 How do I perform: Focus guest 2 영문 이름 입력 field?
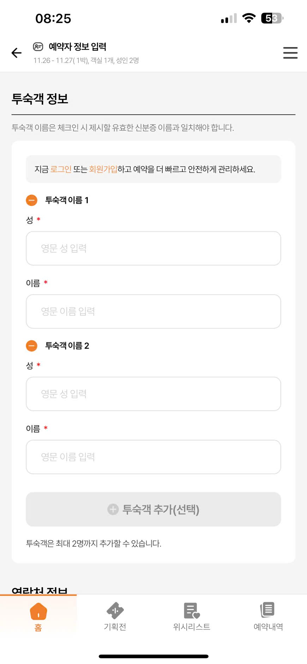click(x=153, y=457)
